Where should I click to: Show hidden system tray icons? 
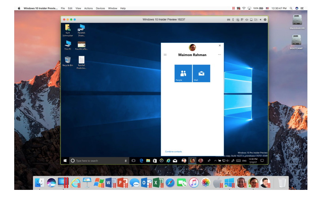pos(215,161)
